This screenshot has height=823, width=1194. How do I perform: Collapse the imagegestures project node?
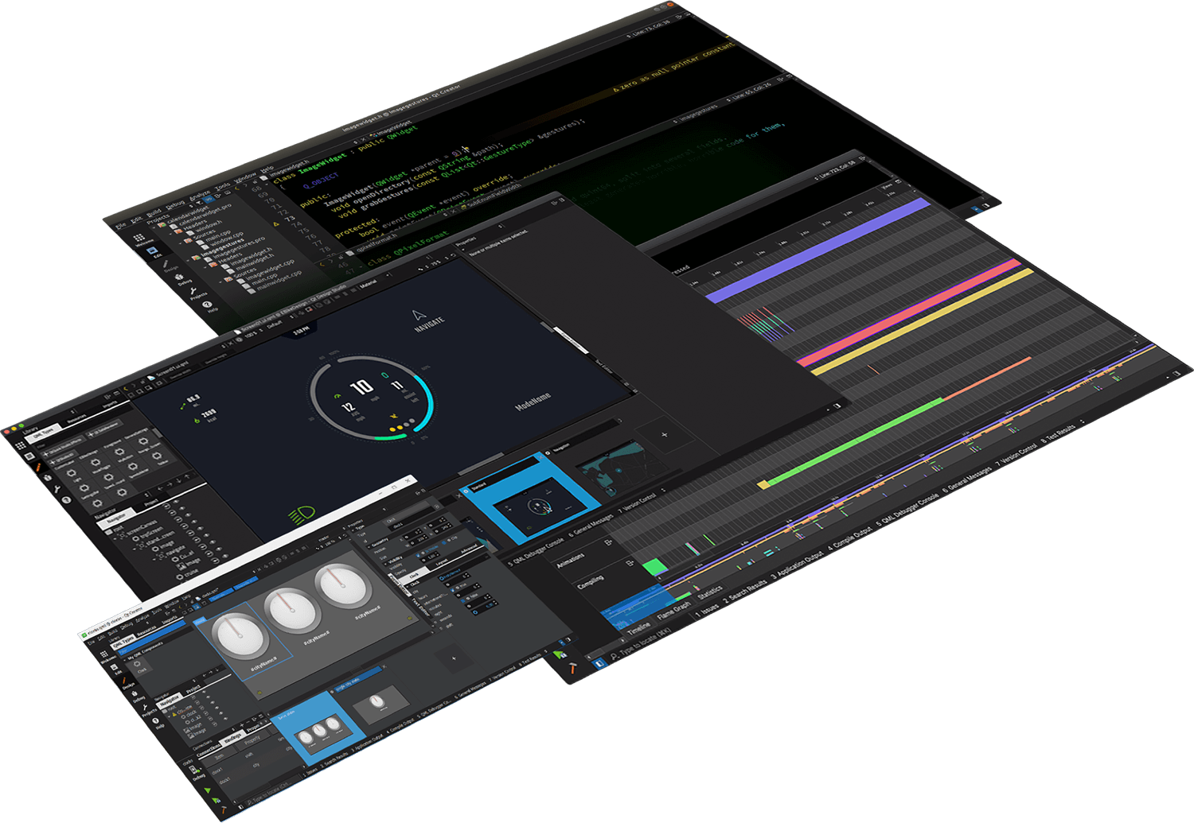(188, 260)
